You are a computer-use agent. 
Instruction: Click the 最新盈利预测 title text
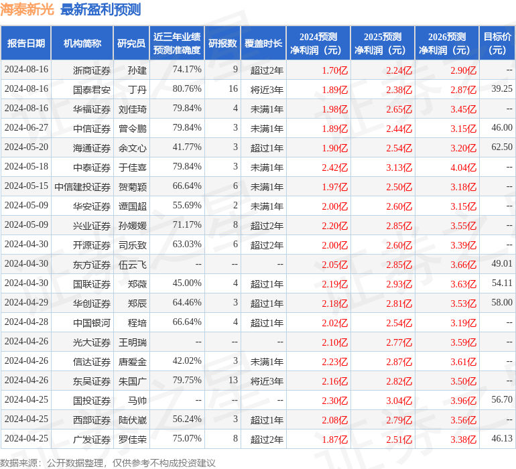pyautogui.click(x=101, y=9)
